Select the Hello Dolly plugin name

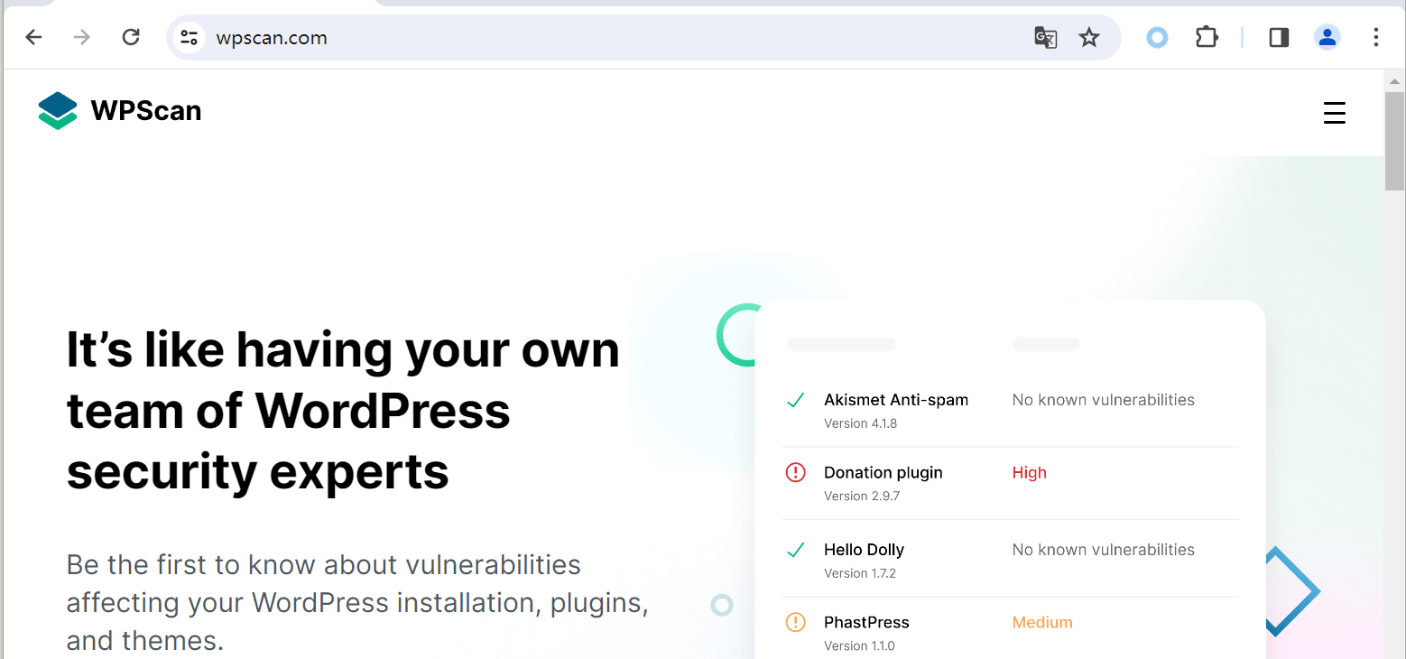coord(864,550)
